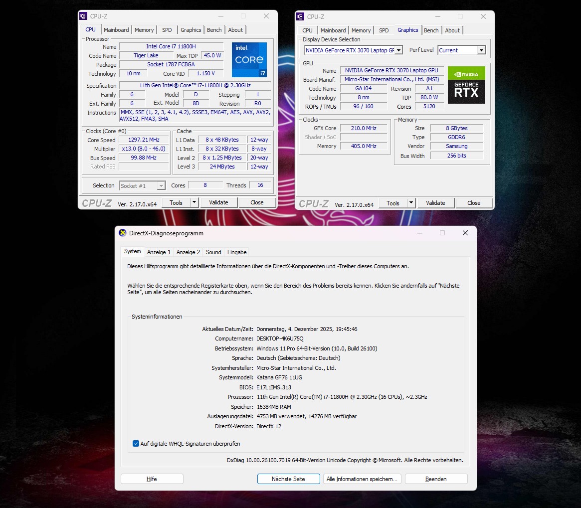
Task: Click the CPU-Z icon in the right title bar
Action: (300, 16)
